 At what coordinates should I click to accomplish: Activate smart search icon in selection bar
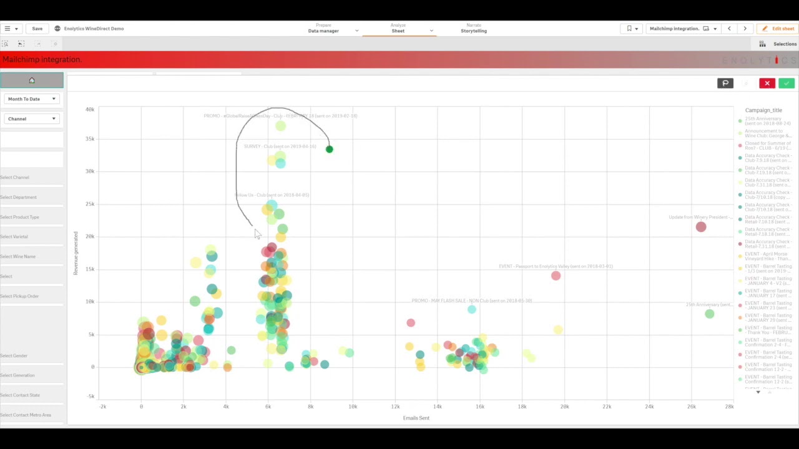coord(5,44)
